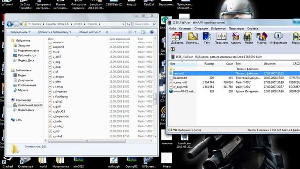Launch the WinRAR Мастер (Wizard) icon
The height and width of the screenshot is (169, 300).
262,38
